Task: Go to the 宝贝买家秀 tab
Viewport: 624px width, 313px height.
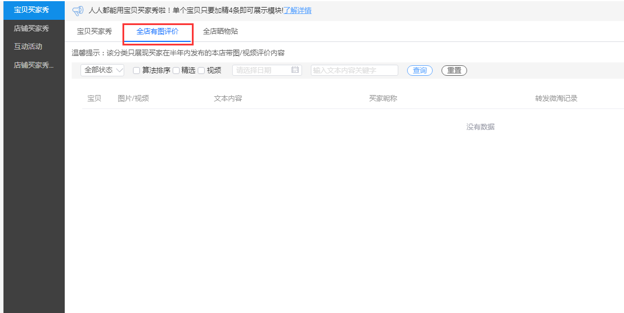Action: coord(94,31)
